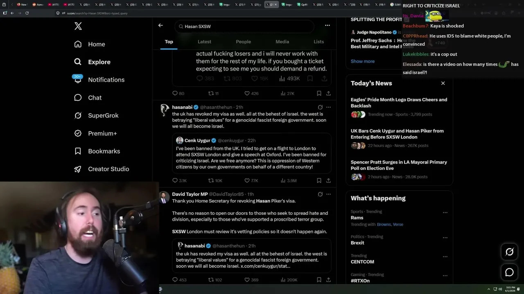
Task: Switch to the People tab
Action: [x=243, y=42]
